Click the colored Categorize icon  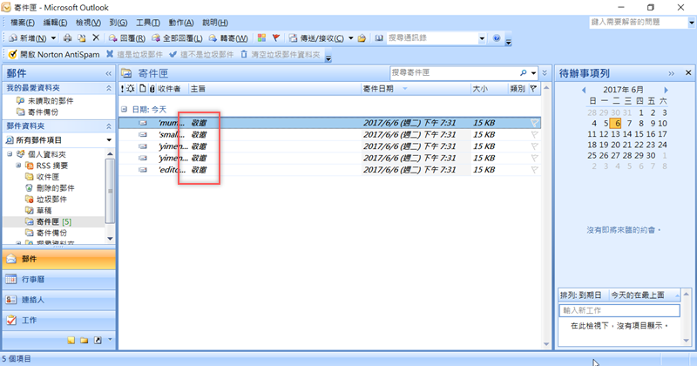261,38
